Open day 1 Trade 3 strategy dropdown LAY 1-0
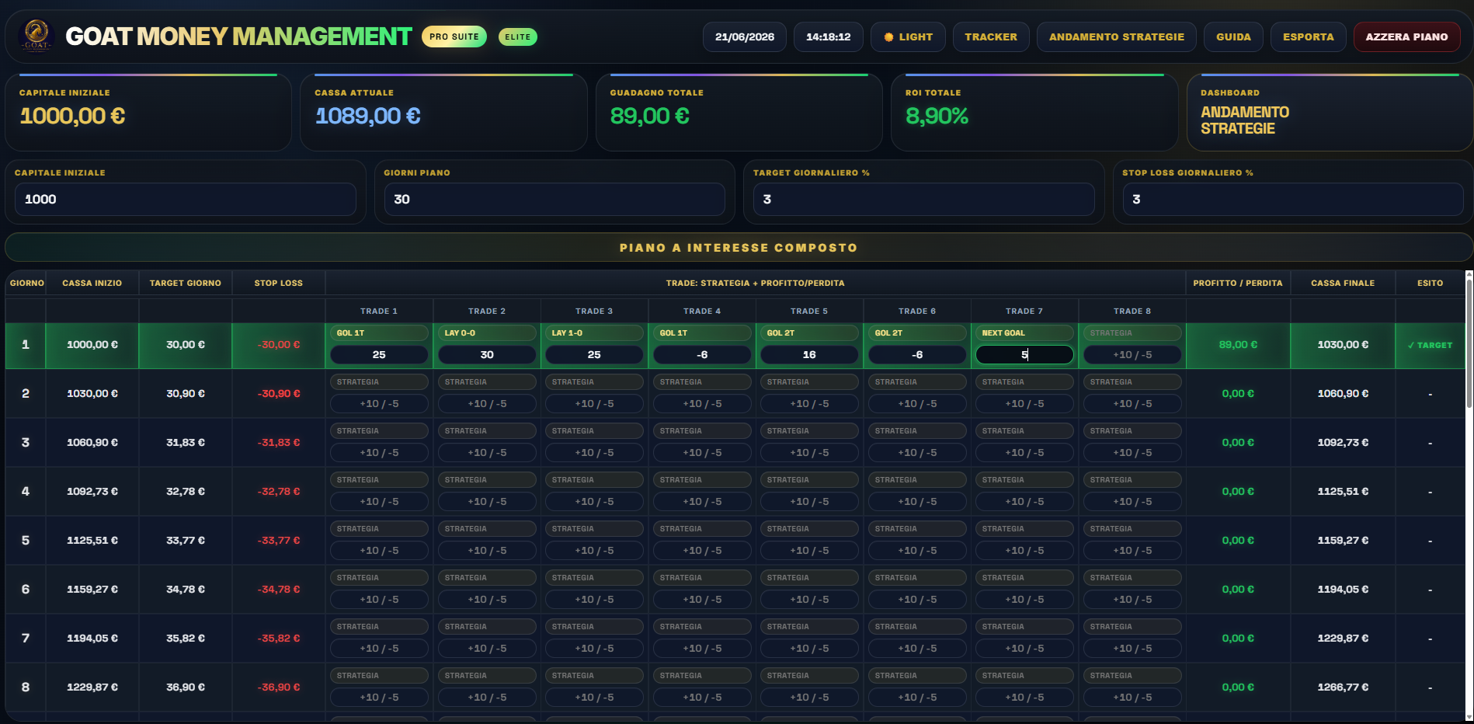Screen dimensions: 1474x724 pyautogui.click(x=594, y=332)
